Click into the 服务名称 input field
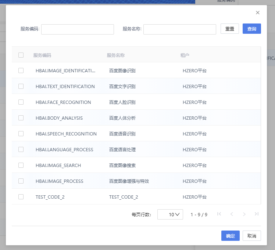 [179, 29]
